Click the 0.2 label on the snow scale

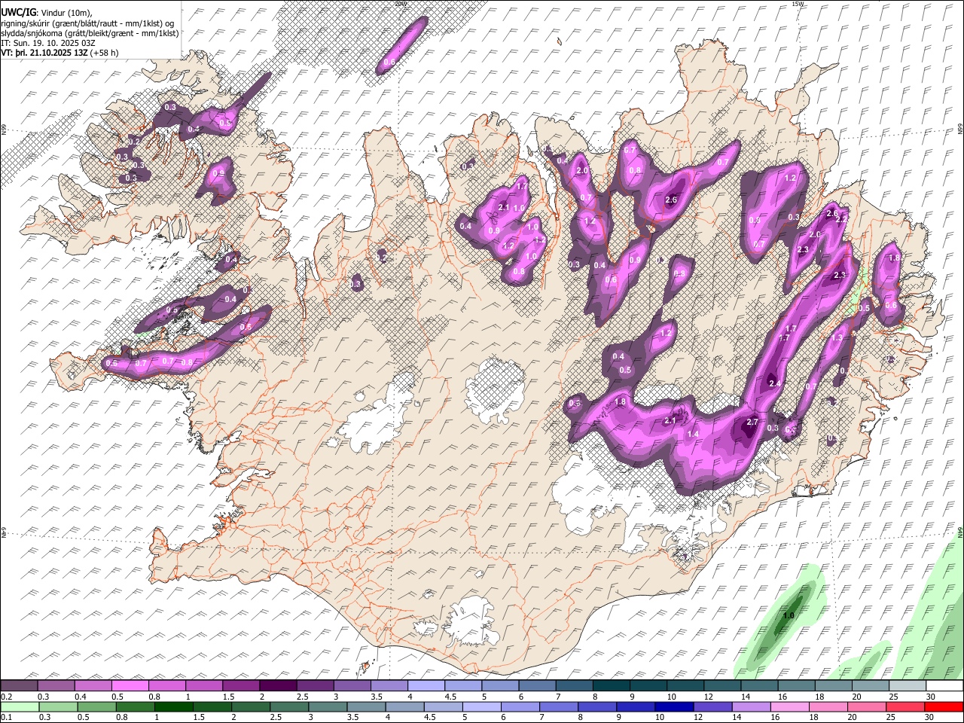[6, 697]
